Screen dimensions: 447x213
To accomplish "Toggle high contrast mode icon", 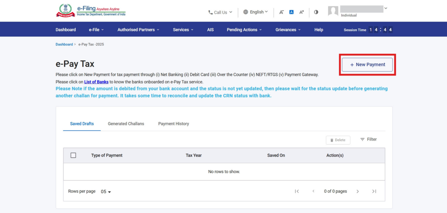I will point(316,12).
